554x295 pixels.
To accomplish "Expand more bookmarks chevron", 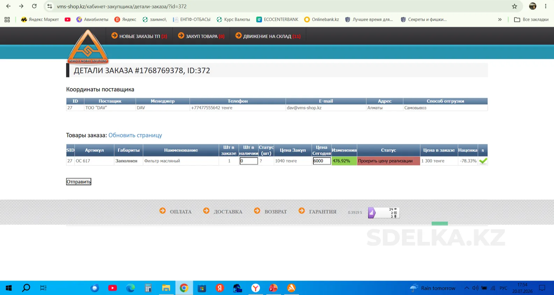I will 500,20.
